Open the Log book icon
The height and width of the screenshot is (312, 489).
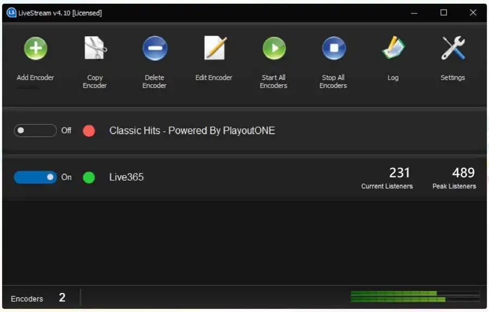pyautogui.click(x=393, y=48)
